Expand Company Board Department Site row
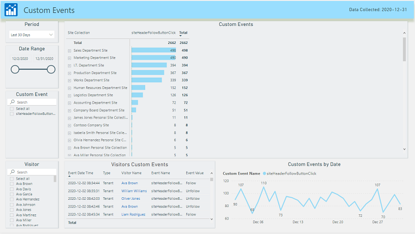The width and height of the screenshot is (415, 234). (x=70, y=110)
